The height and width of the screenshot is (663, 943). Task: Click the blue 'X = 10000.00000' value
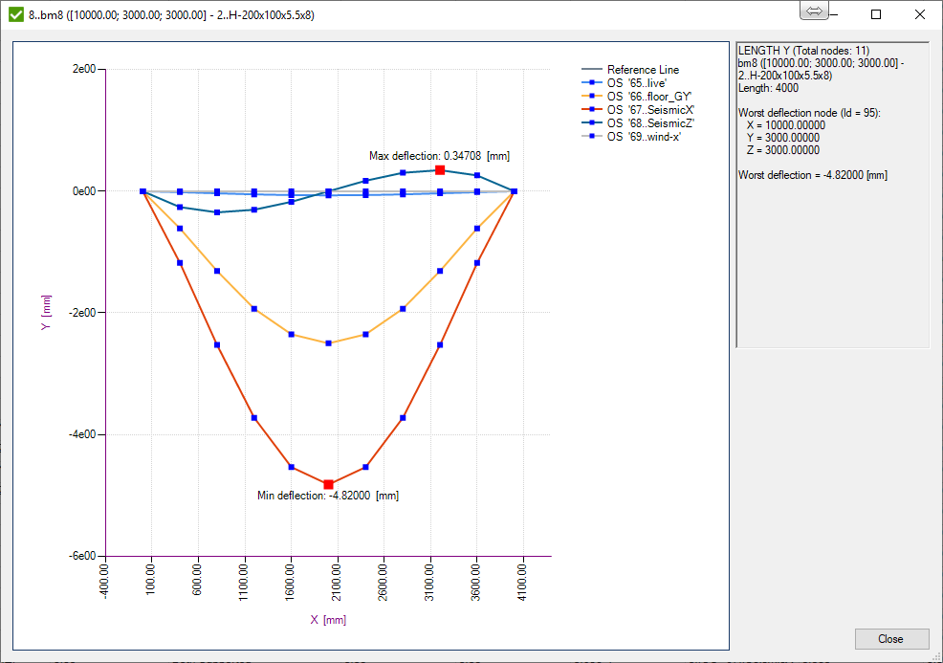(784, 124)
